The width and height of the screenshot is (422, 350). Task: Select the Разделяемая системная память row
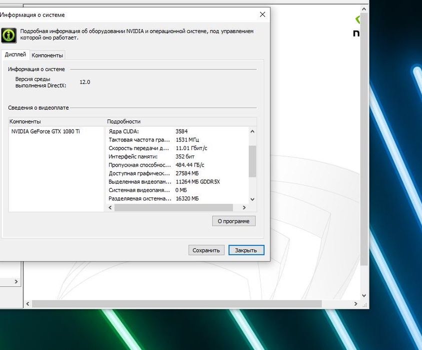coord(177,198)
